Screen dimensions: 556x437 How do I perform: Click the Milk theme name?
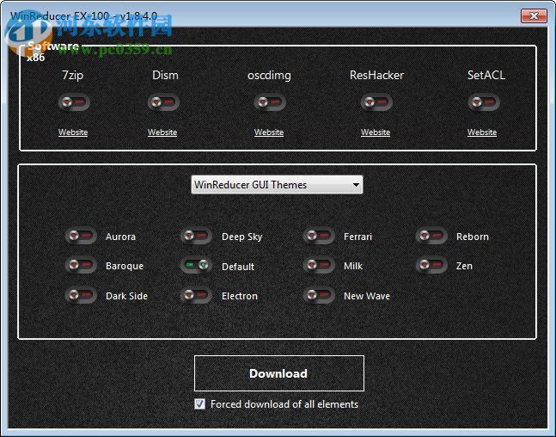[x=353, y=267]
